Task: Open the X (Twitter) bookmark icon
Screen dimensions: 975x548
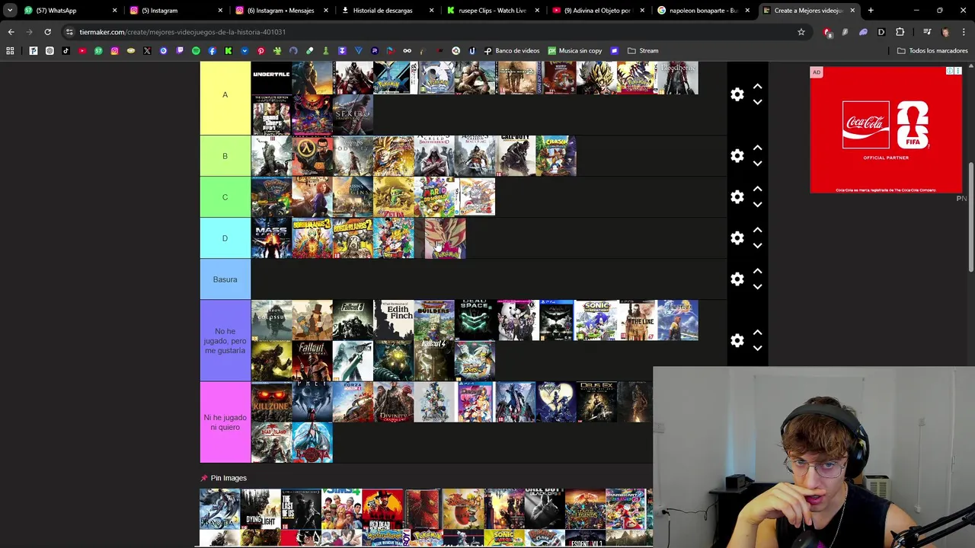Action: [x=147, y=51]
